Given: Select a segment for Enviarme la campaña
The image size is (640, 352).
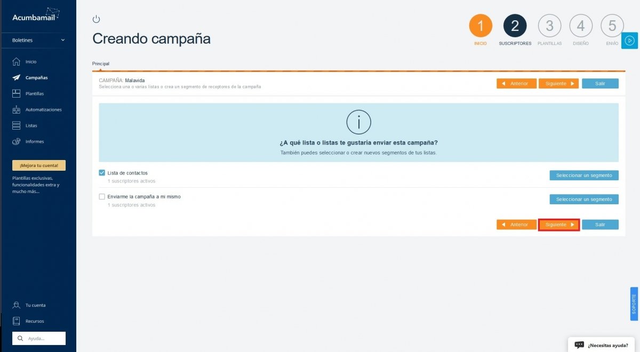Looking at the screenshot, I should coord(584,199).
